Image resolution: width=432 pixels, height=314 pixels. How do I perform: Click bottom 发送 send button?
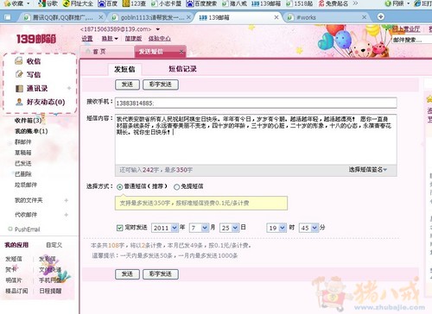click(127, 274)
